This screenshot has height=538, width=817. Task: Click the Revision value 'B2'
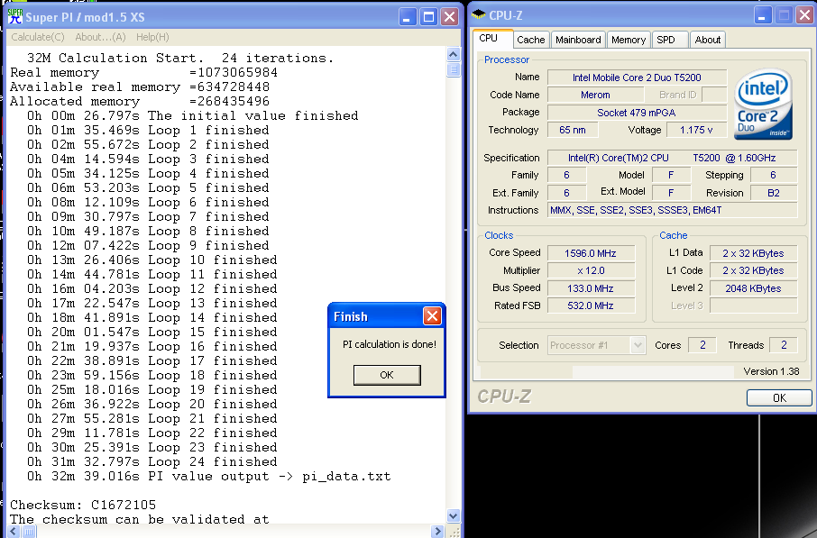[774, 193]
